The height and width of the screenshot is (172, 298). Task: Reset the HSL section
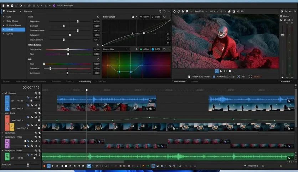pos(98,59)
